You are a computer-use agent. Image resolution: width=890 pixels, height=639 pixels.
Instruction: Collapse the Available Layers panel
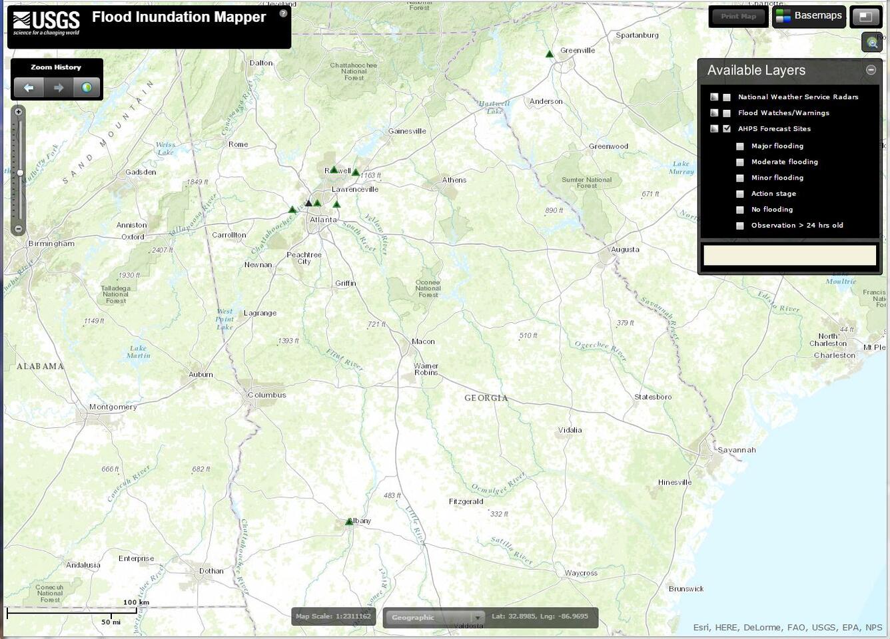[871, 69]
